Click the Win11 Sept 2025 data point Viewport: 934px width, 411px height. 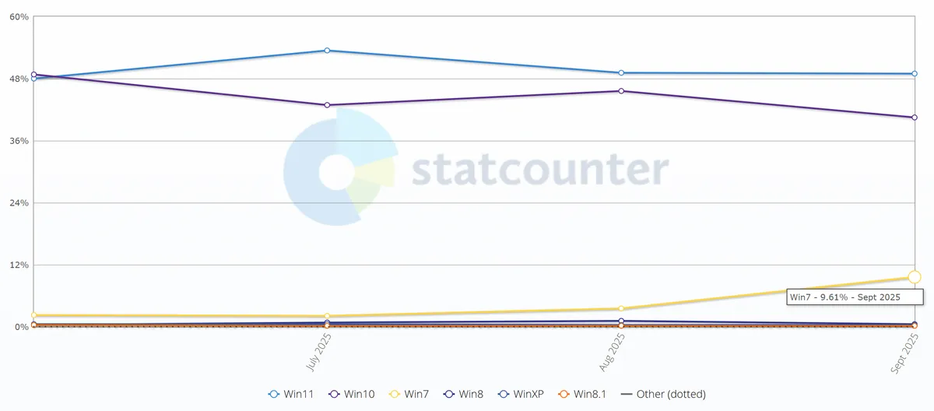[x=914, y=74]
